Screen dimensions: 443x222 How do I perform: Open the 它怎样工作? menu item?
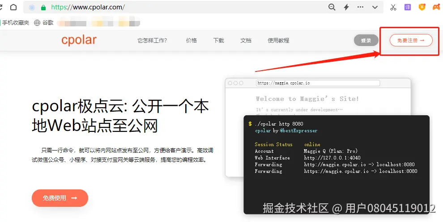152,40
